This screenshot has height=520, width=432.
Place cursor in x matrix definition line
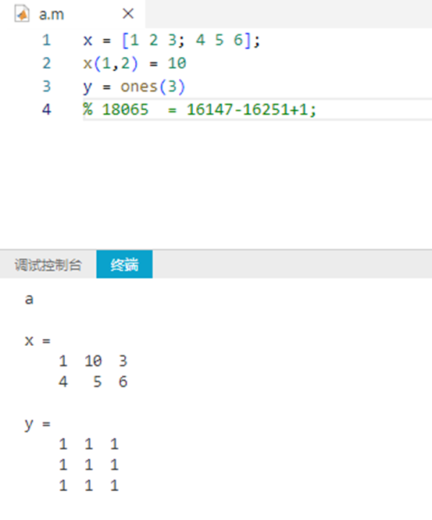[172, 41]
